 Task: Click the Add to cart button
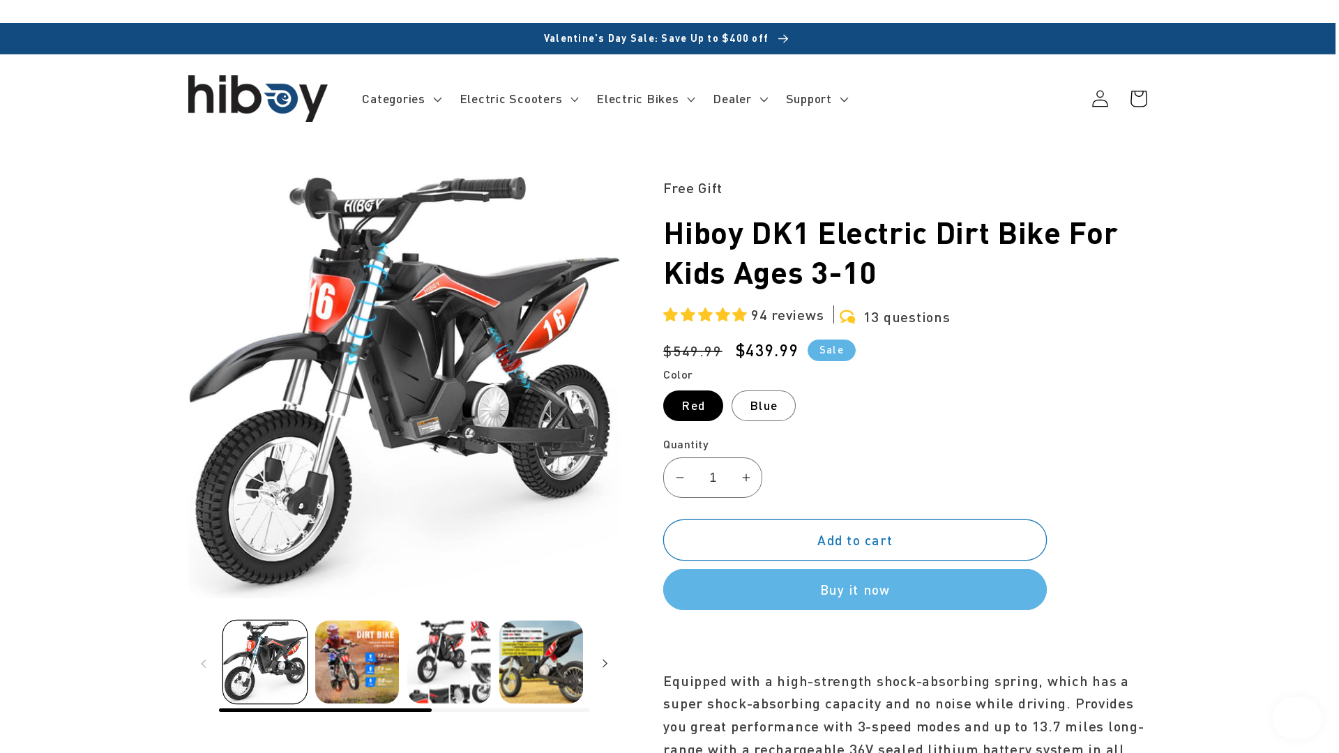pos(854,540)
